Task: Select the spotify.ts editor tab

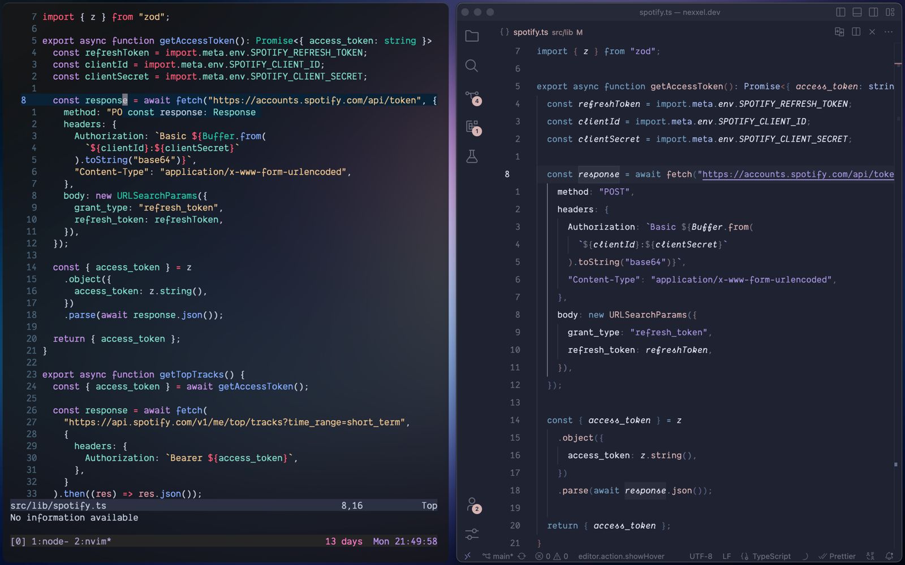Action: click(x=530, y=32)
